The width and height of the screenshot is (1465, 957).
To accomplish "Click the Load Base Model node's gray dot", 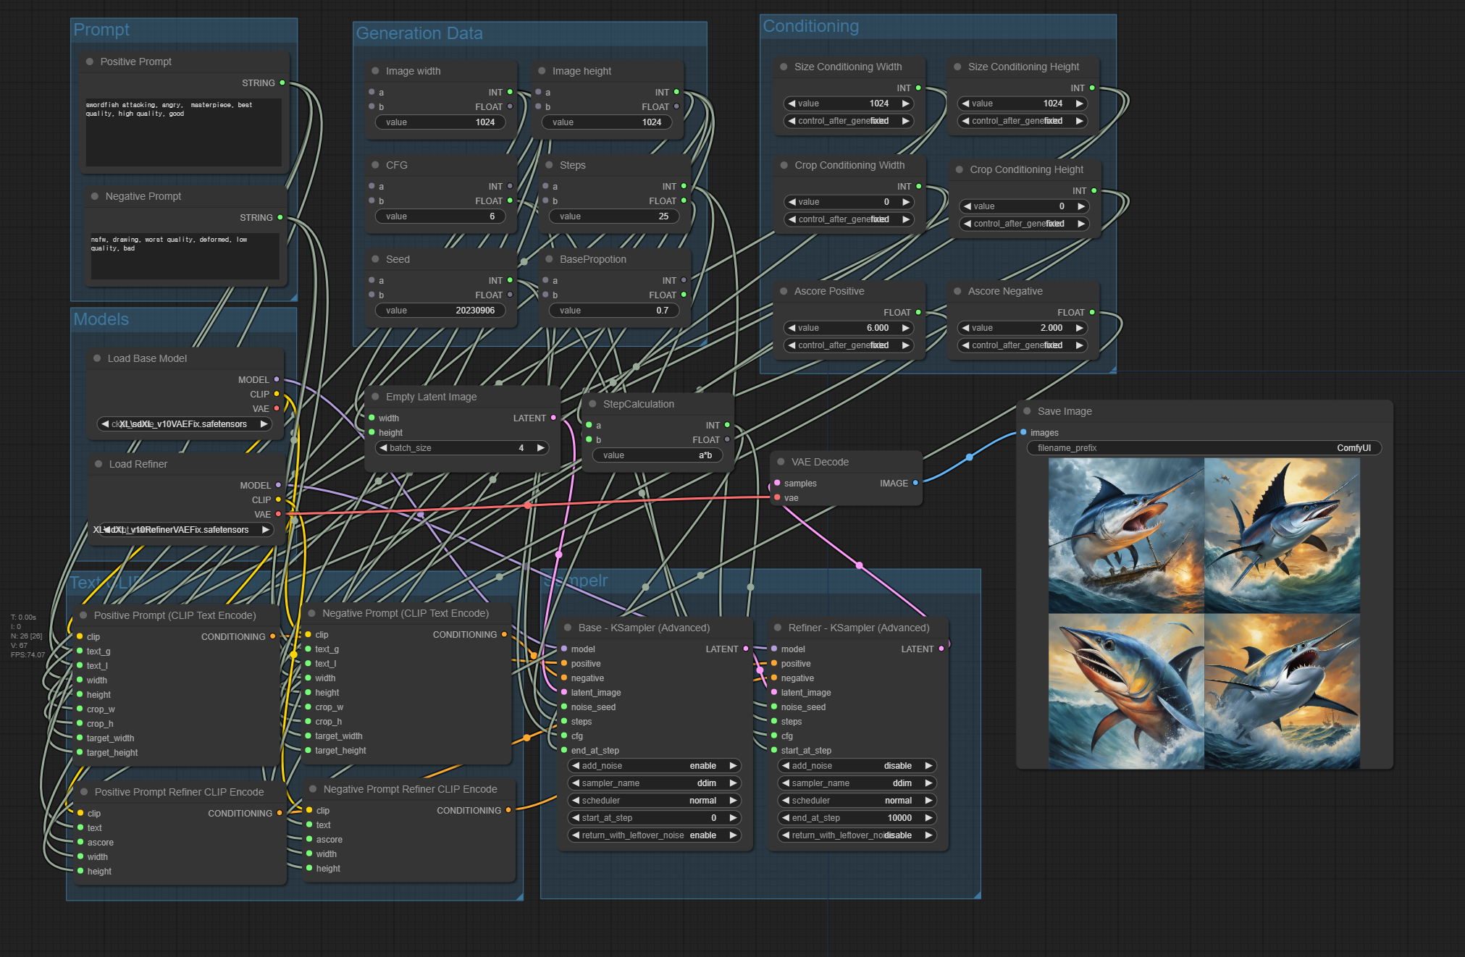I will [97, 358].
